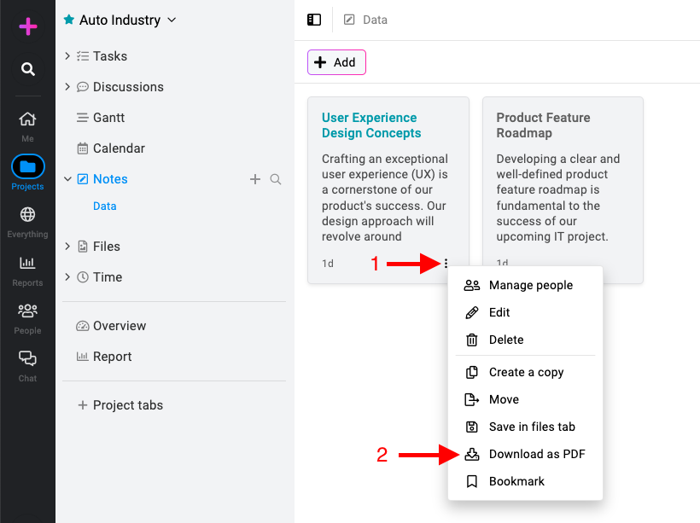Search notes with magnifier next to Notes

pos(276,179)
